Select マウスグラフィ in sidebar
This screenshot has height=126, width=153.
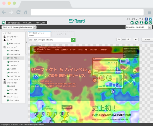pyautogui.click(x=14, y=58)
